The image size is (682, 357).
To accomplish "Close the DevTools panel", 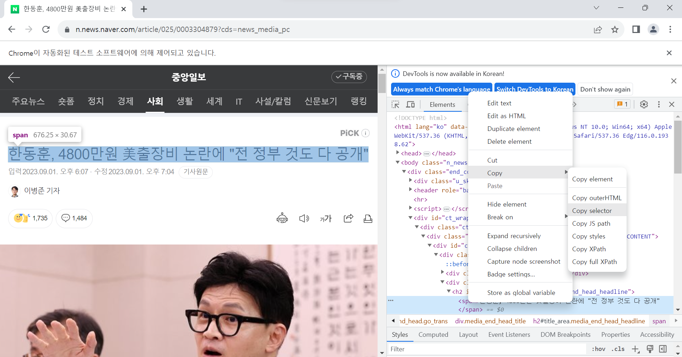I will pos(672,104).
